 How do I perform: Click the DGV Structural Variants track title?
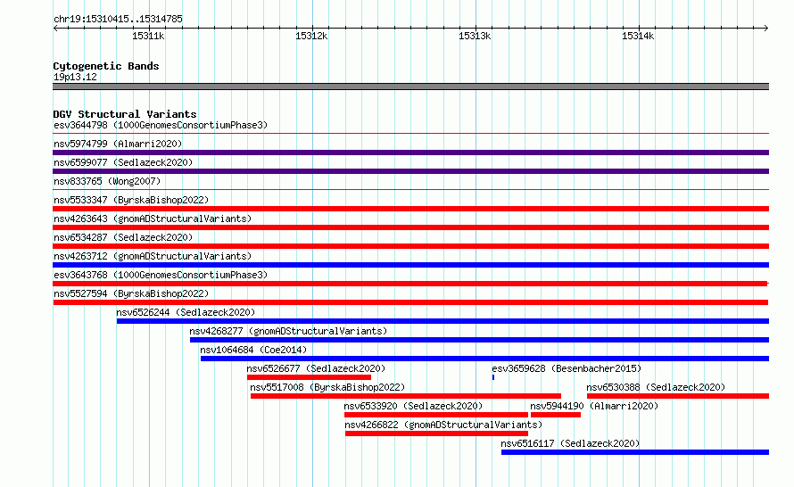click(125, 114)
